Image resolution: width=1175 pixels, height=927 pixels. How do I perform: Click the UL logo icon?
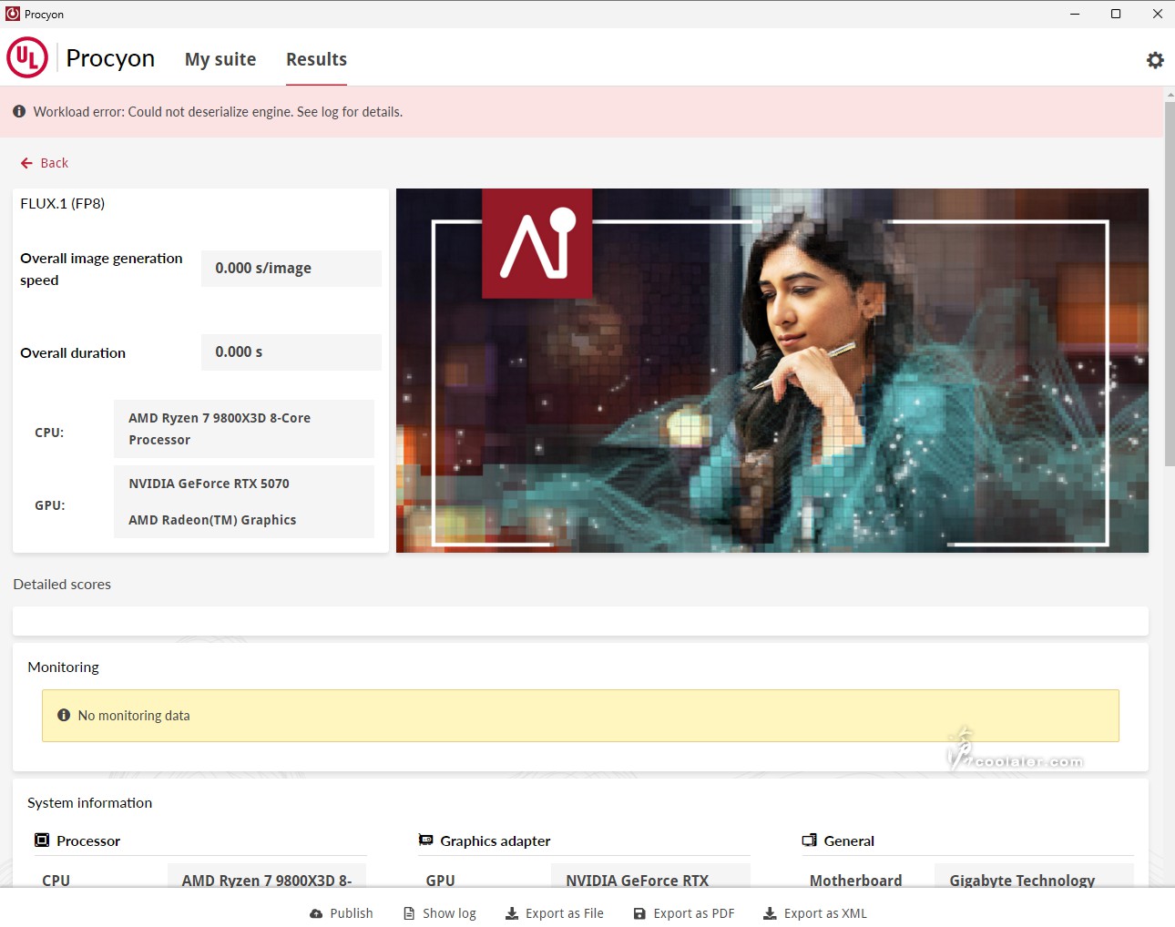click(27, 57)
